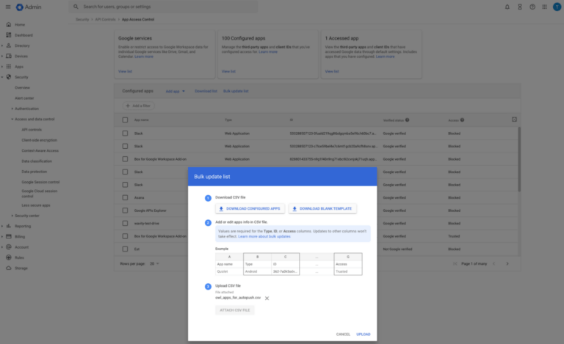Viewport: 564px width, 344px height.
Task: Select all apps header checkbox
Action: (x=125, y=120)
